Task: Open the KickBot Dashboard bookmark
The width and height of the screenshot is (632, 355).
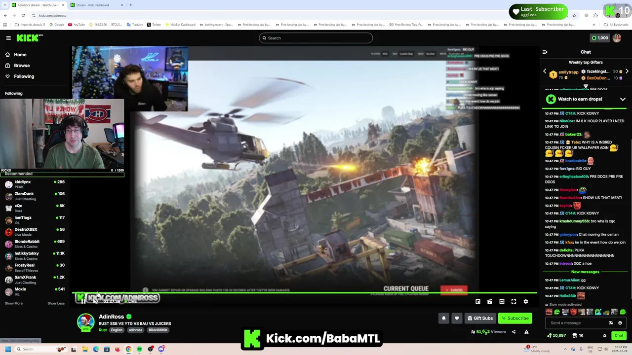Action: 180,25
